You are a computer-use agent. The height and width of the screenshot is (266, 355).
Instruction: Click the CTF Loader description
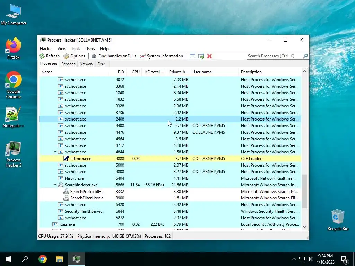point(251,159)
